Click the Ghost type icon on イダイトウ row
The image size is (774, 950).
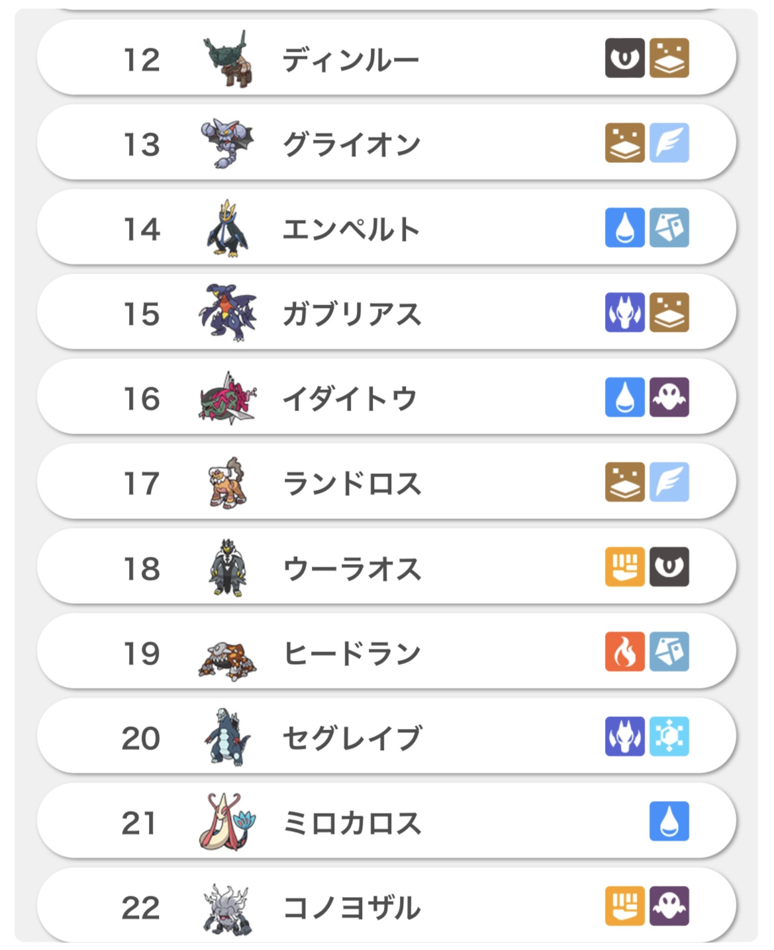tap(669, 397)
